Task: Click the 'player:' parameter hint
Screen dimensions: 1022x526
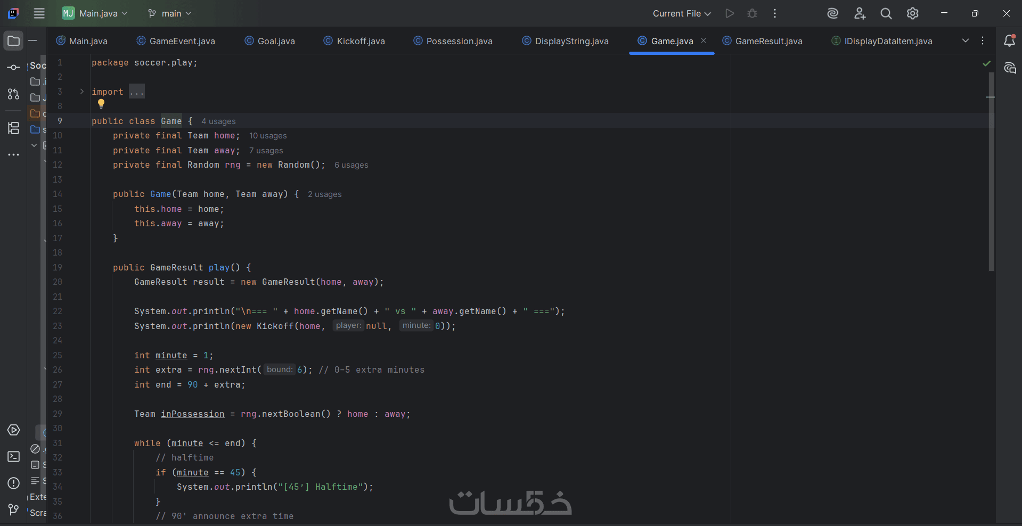Action: (x=349, y=325)
